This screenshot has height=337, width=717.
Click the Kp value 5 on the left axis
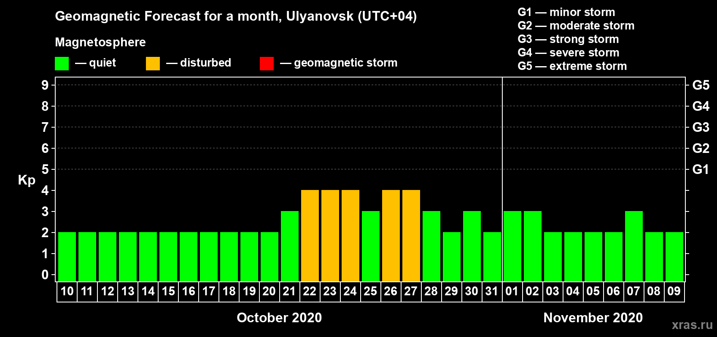coord(45,169)
